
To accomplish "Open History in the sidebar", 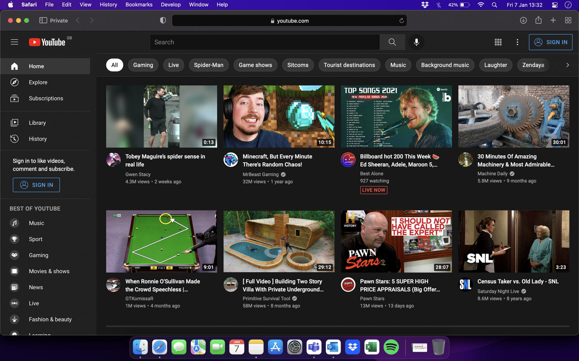I will (38, 139).
